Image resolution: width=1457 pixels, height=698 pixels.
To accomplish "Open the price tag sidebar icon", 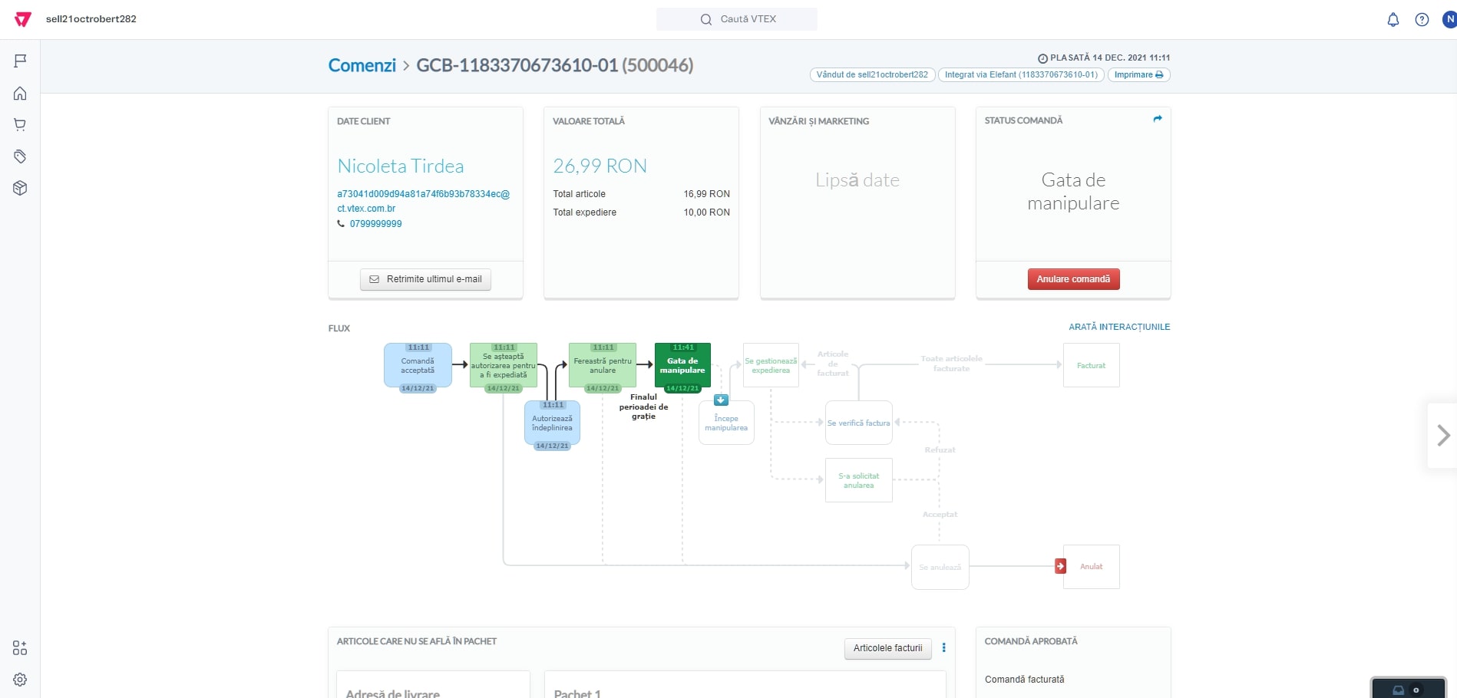I will [x=20, y=156].
